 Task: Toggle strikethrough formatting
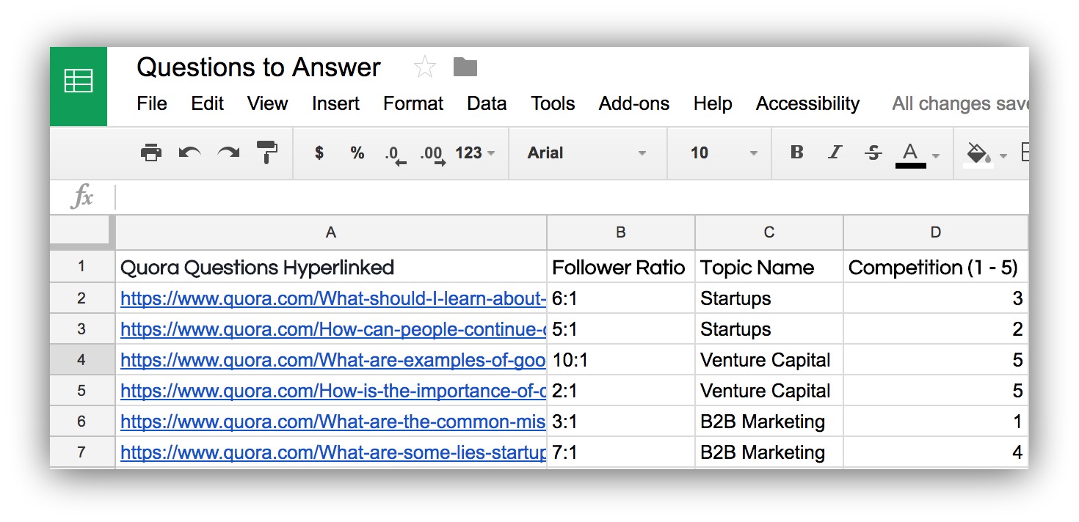pyautogui.click(x=873, y=153)
